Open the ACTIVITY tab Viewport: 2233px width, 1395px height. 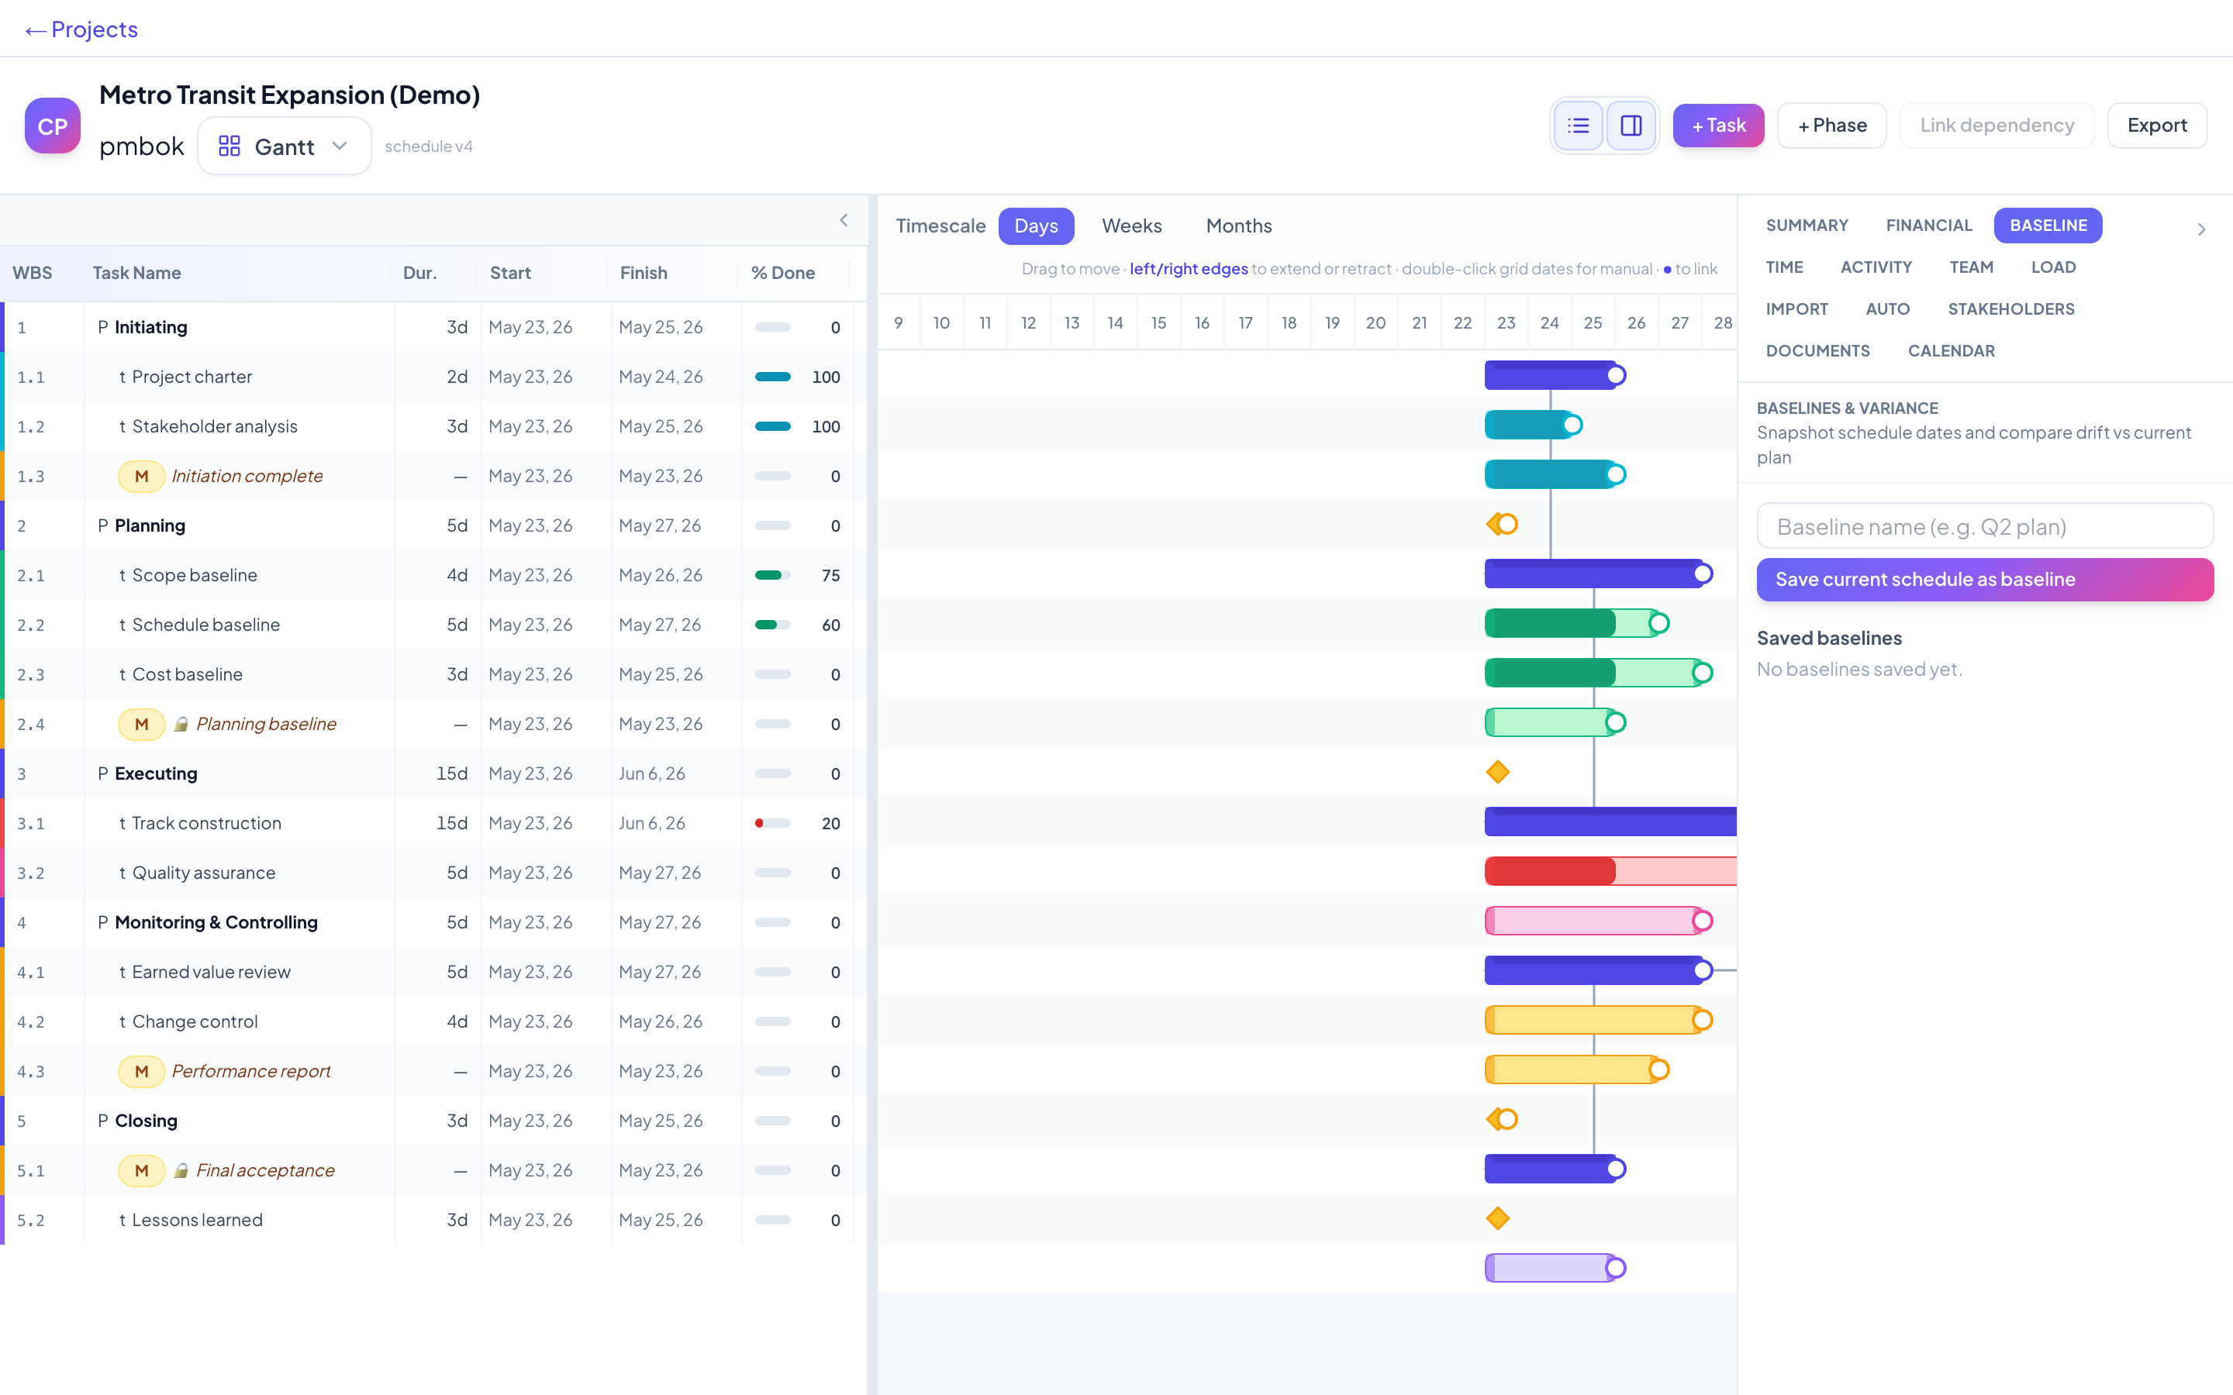click(1876, 267)
